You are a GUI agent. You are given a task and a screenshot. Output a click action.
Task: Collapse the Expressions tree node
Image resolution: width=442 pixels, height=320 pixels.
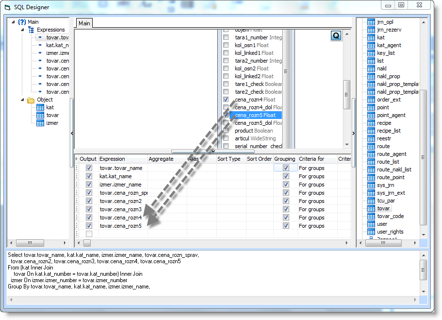tap(22, 30)
